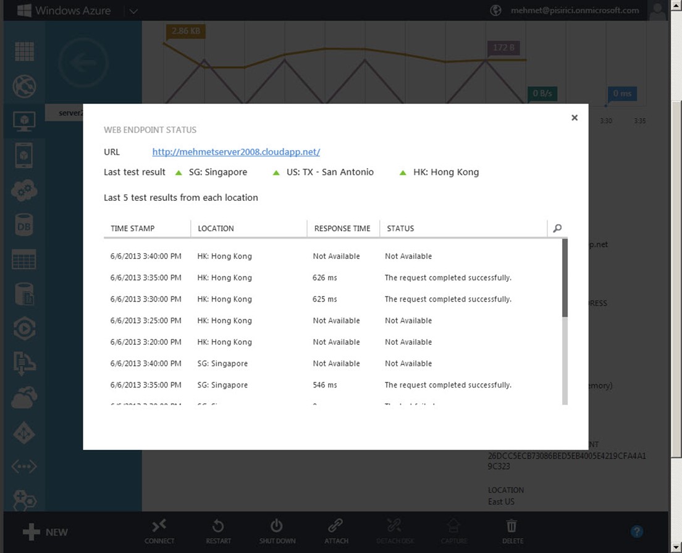Click the US: TX - San Antonio status triangle
The width and height of the screenshot is (682, 553).
(x=276, y=173)
